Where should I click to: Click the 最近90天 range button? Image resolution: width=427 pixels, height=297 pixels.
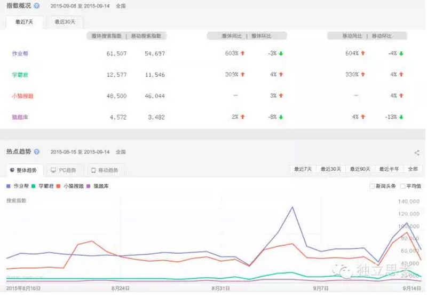[x=360, y=169]
